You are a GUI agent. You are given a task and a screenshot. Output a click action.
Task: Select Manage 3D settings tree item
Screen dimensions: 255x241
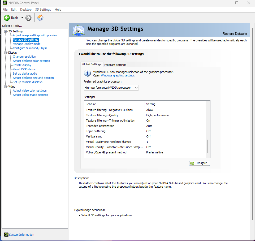[x=25, y=40]
